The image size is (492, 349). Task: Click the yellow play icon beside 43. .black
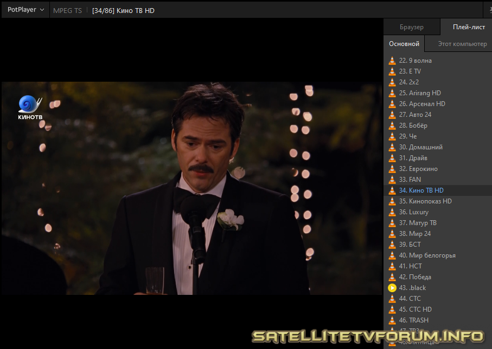click(392, 288)
